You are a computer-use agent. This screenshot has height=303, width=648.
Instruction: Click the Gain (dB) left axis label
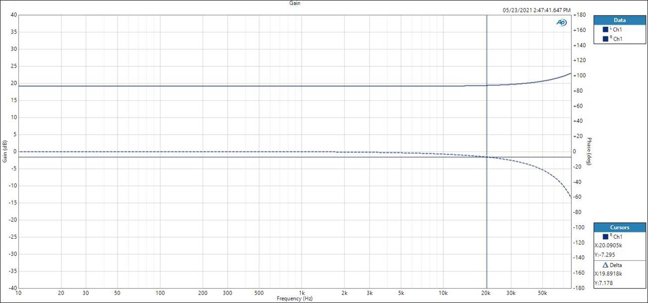[x=4, y=151]
